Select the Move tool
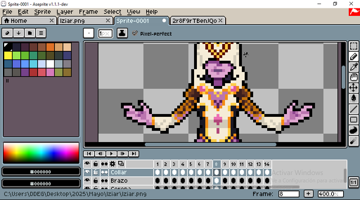Viewport: 360px width, 200px height. 353,88
